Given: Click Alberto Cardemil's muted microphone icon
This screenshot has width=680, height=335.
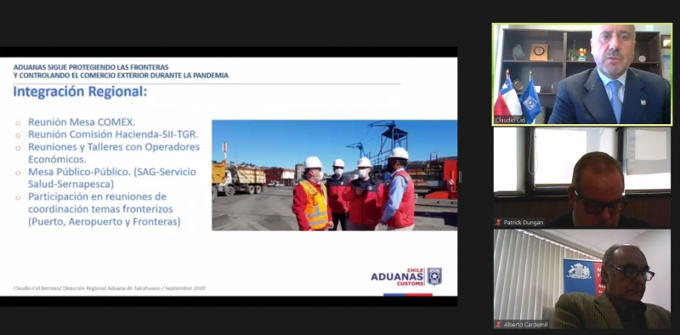Looking at the screenshot, I should click(x=498, y=324).
